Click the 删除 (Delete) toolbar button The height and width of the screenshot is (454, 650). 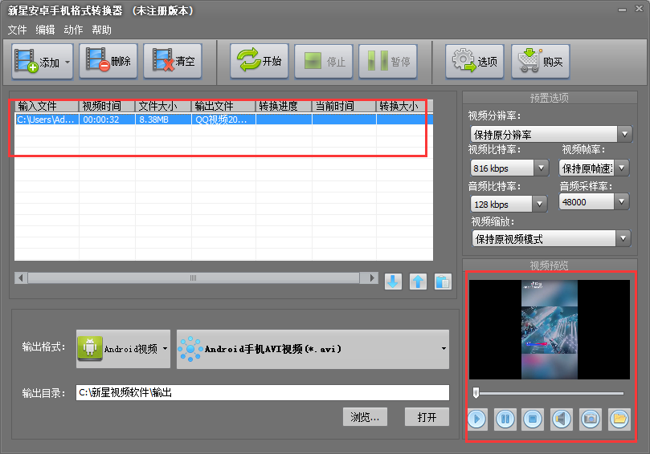(108, 61)
